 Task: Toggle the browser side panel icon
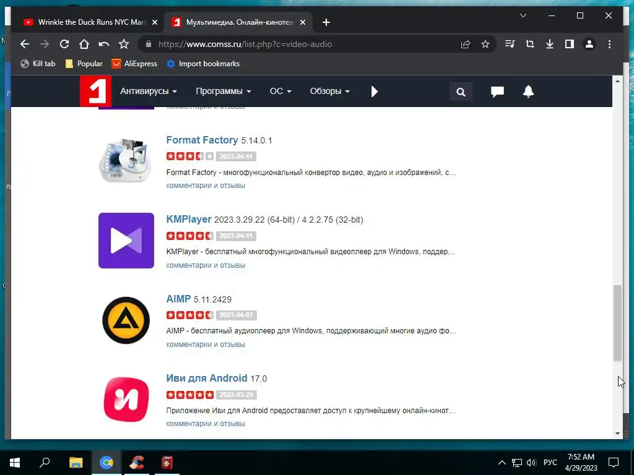[570, 44]
